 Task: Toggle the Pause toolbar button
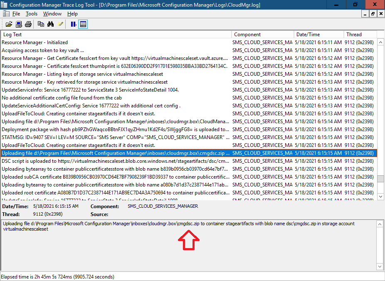click(x=74, y=24)
